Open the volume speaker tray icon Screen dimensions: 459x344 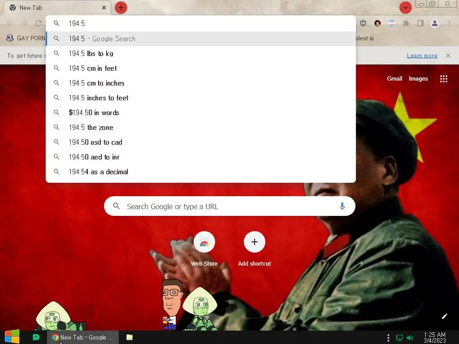tap(410, 338)
